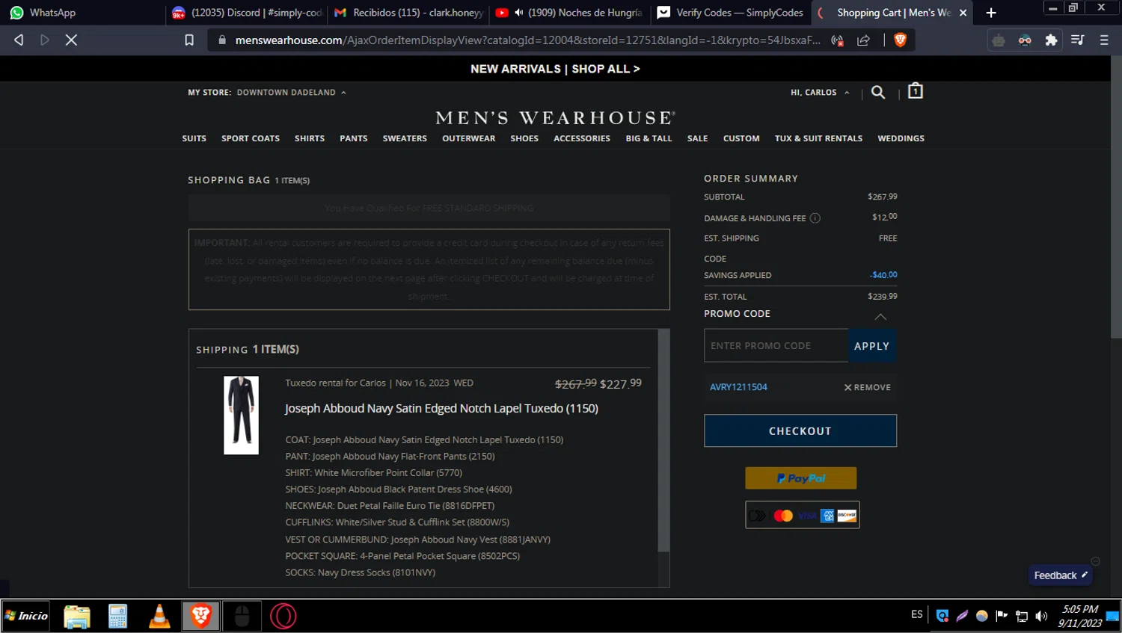
Task: Remove promo code AVRY1211504
Action: (x=868, y=387)
